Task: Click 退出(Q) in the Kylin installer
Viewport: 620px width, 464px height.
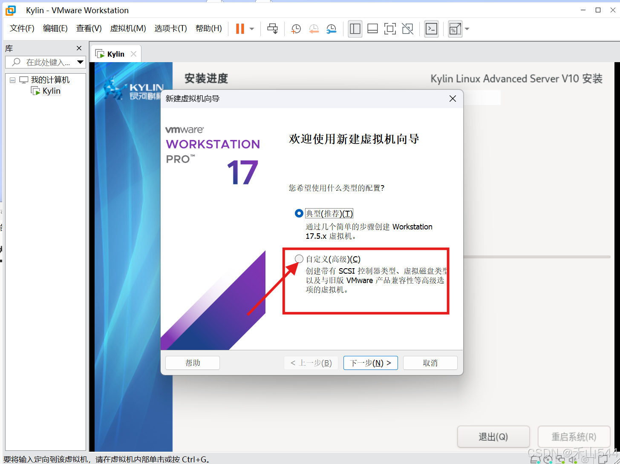Action: coord(493,437)
